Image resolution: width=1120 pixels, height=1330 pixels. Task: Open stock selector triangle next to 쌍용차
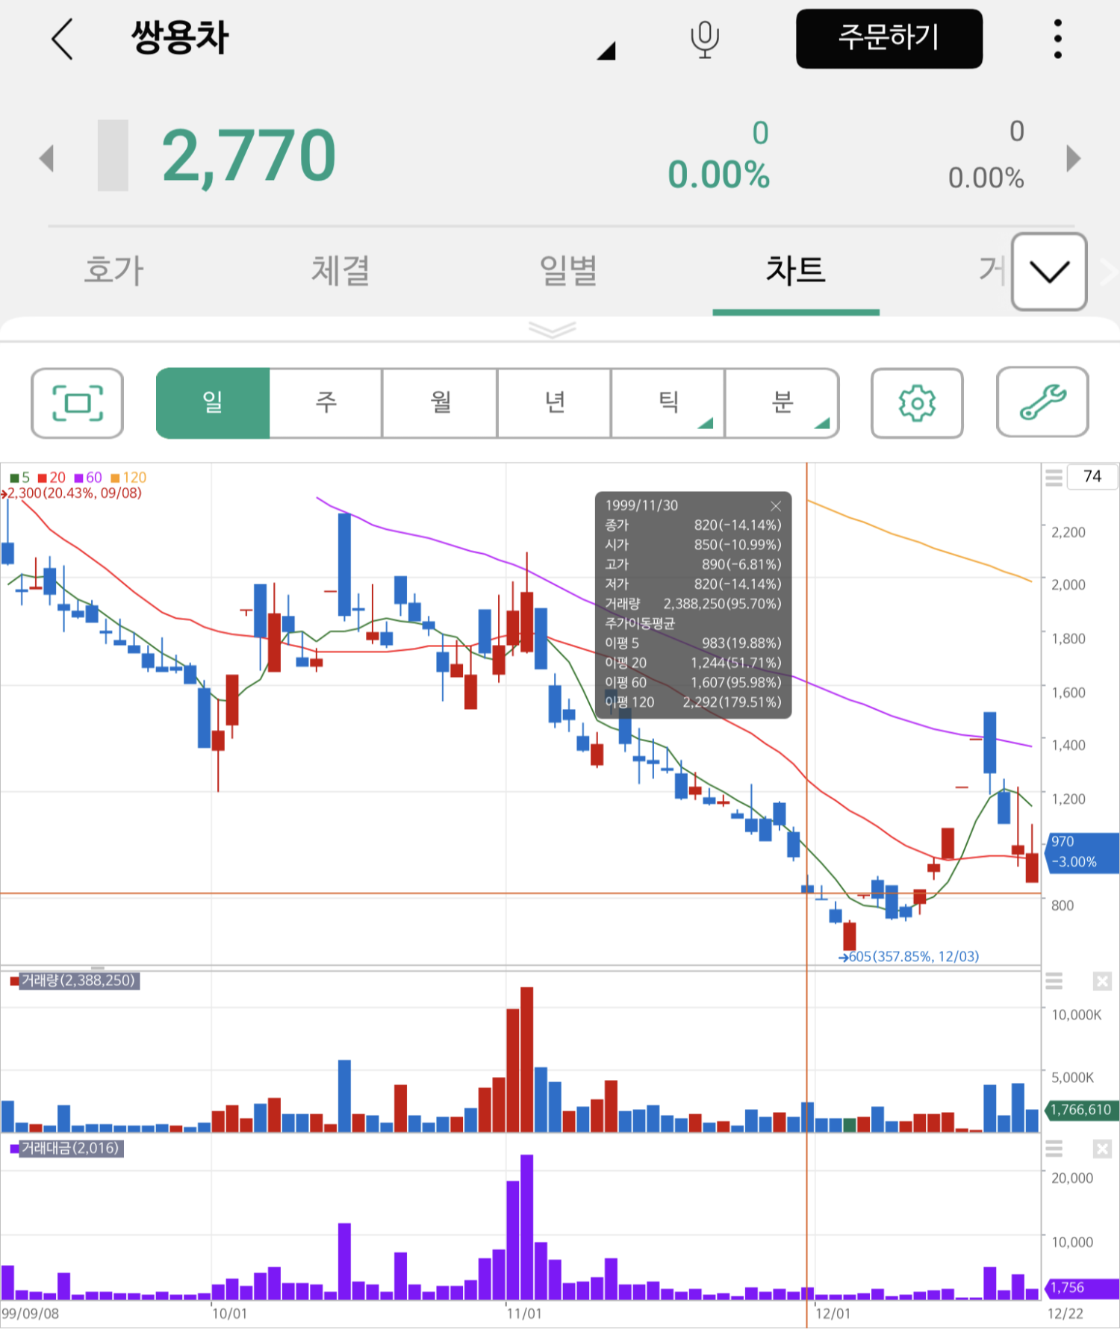[606, 51]
